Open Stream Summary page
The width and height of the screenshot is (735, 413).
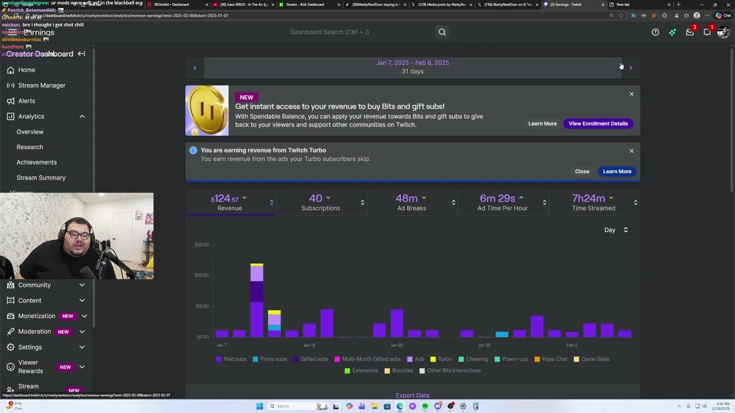pos(41,178)
